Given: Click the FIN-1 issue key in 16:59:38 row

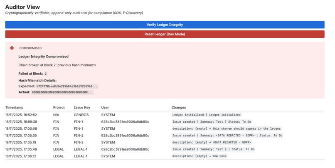Looking at the screenshot, I should click(79, 121).
